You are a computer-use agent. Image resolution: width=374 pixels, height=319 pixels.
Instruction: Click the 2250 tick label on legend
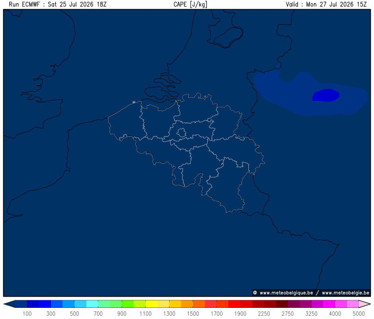pos(264,313)
